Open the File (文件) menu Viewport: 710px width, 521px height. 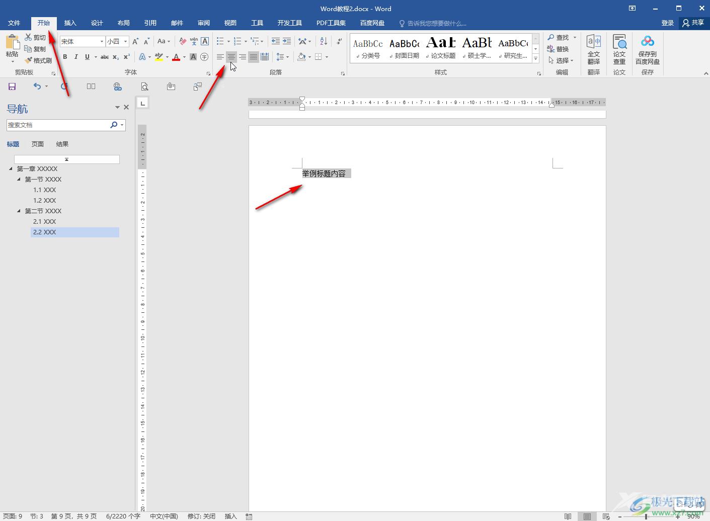(14, 23)
